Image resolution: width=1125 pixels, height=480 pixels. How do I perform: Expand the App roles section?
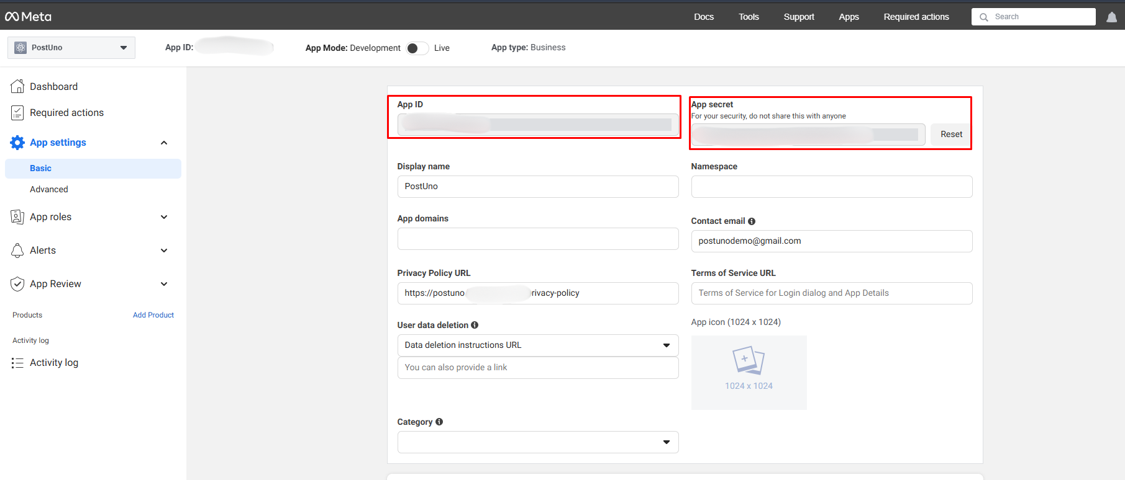pyautogui.click(x=164, y=217)
